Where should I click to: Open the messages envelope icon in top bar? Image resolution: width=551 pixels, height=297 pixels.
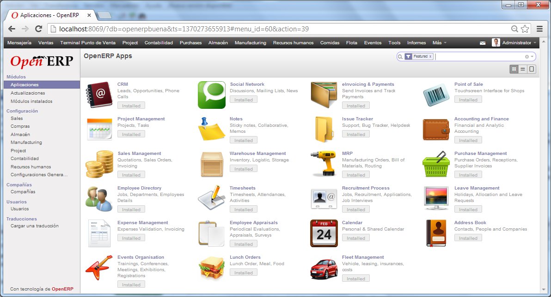(483, 43)
